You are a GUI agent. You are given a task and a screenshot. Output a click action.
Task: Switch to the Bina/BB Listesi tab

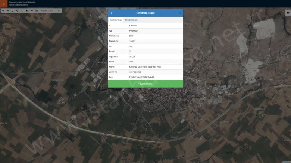click(131, 20)
